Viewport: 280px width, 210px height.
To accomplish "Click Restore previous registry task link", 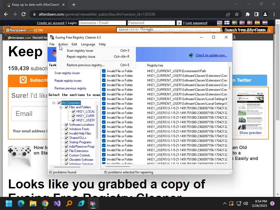I will pos(70,88).
